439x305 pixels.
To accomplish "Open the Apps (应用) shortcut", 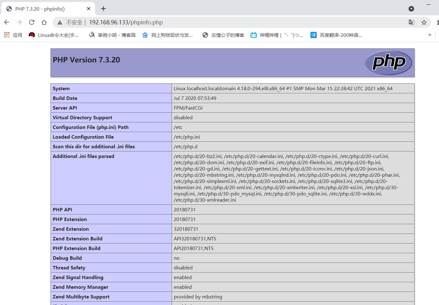I will click(13, 35).
